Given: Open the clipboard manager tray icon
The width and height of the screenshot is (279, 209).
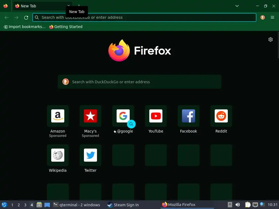Looking at the screenshot, I should [x=248, y=205].
